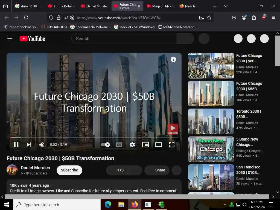Reload the current page

(26, 17)
